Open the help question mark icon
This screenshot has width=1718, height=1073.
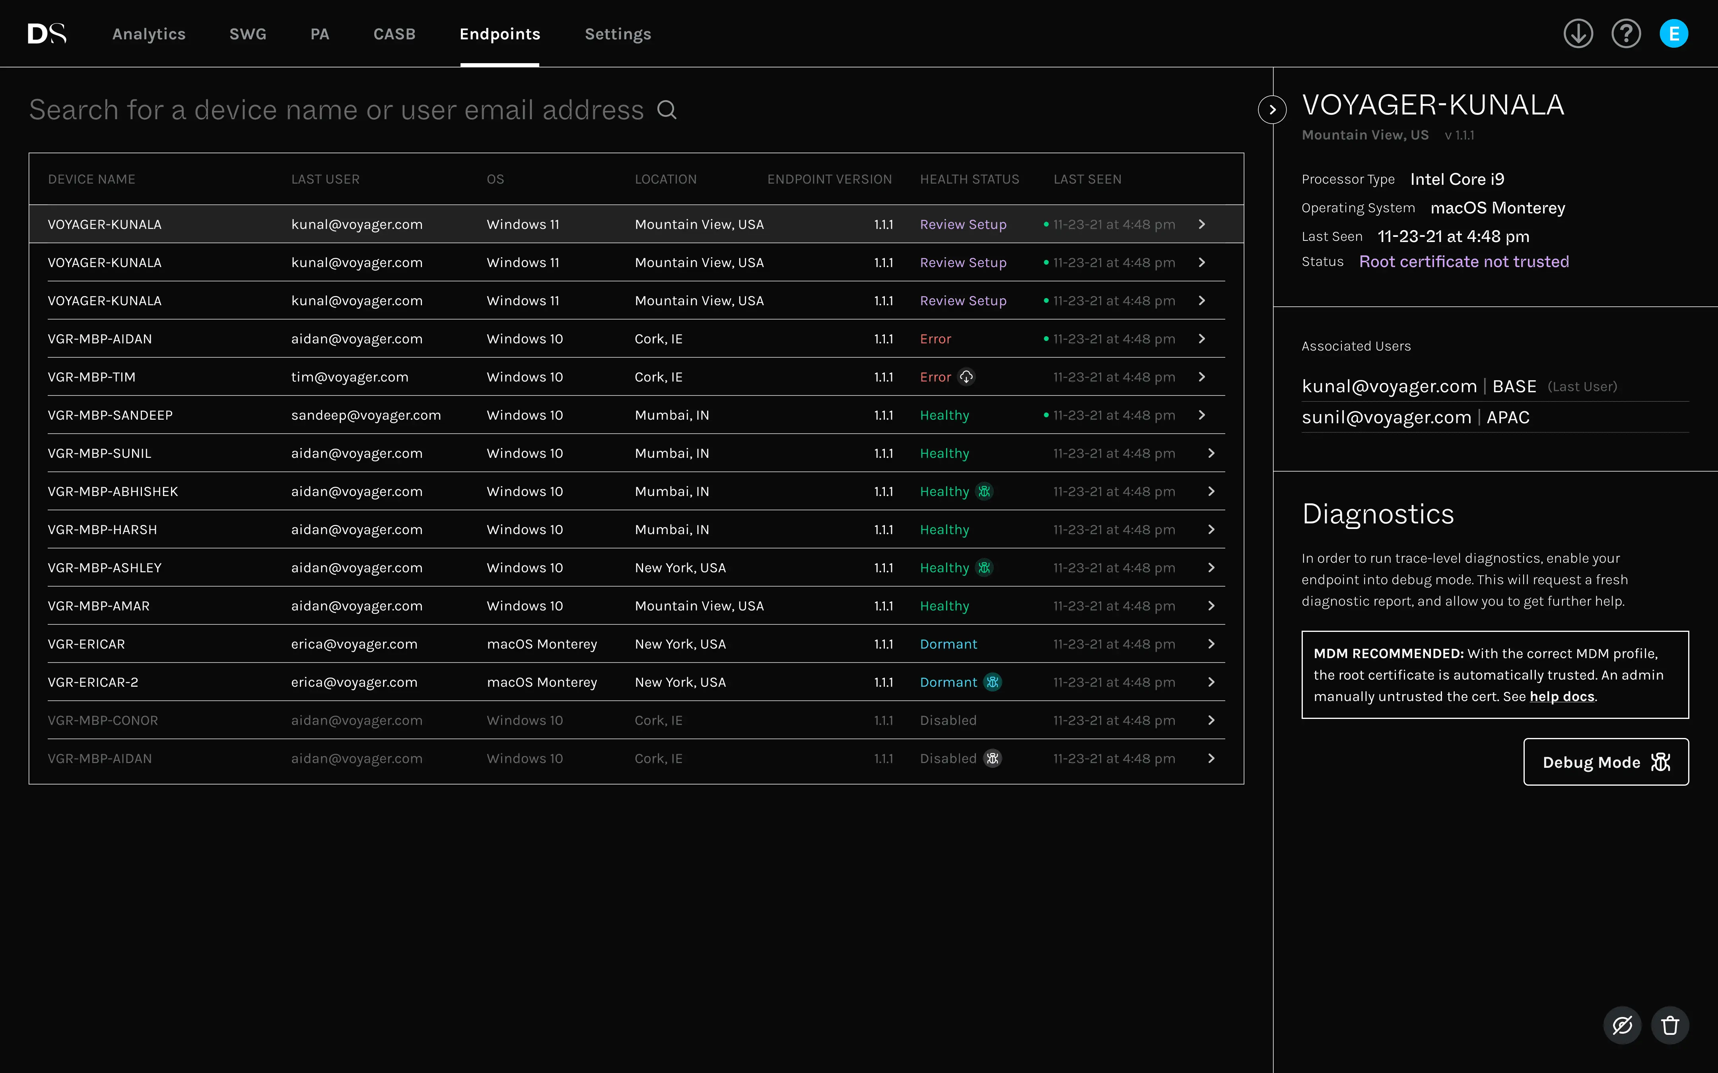(1626, 33)
